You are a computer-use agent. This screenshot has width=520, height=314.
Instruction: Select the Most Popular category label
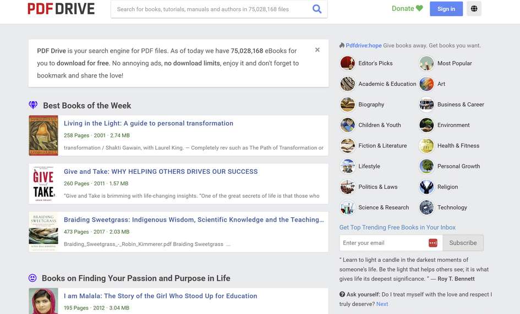pos(455,63)
